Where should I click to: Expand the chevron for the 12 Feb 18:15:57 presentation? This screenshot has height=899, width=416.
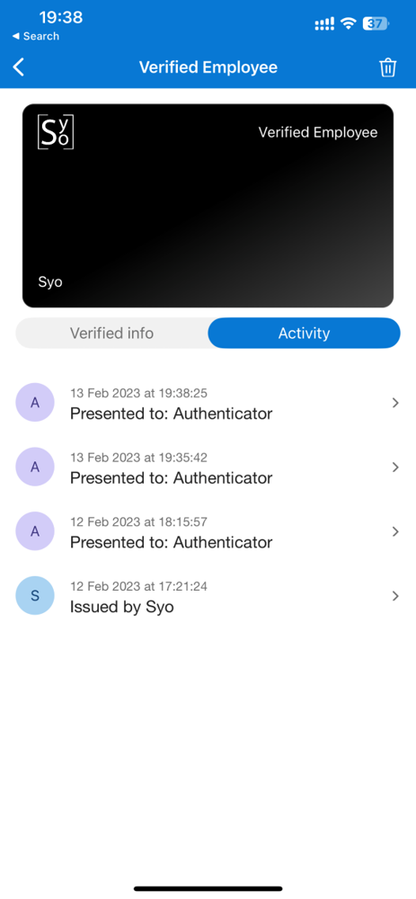click(x=395, y=531)
